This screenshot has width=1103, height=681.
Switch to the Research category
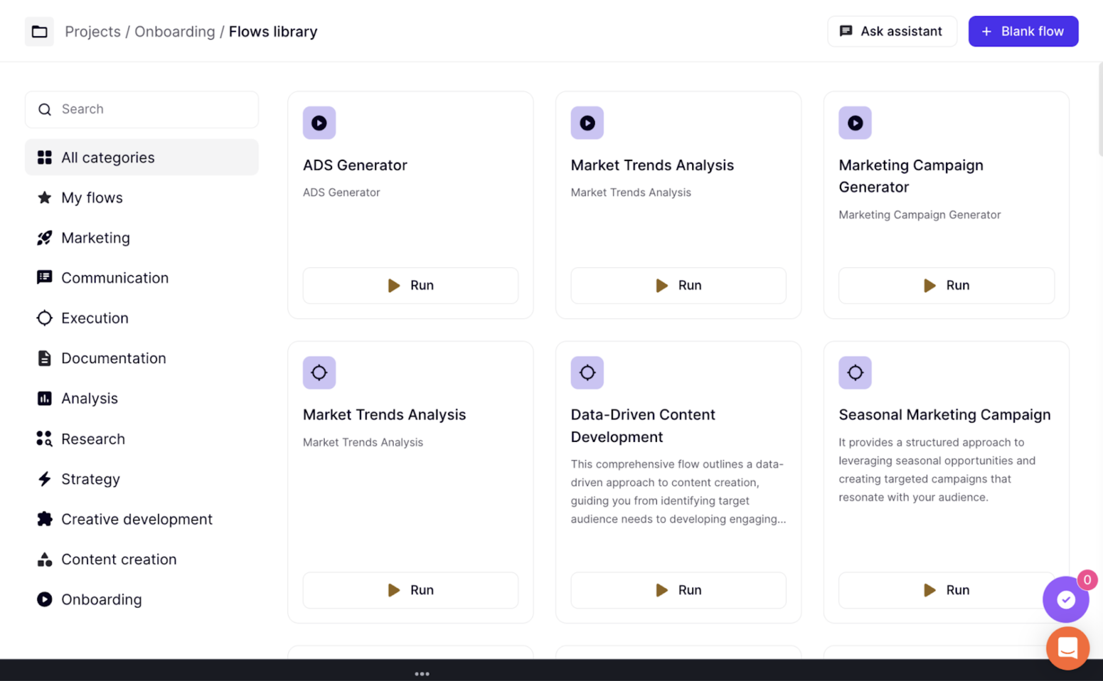tap(93, 439)
